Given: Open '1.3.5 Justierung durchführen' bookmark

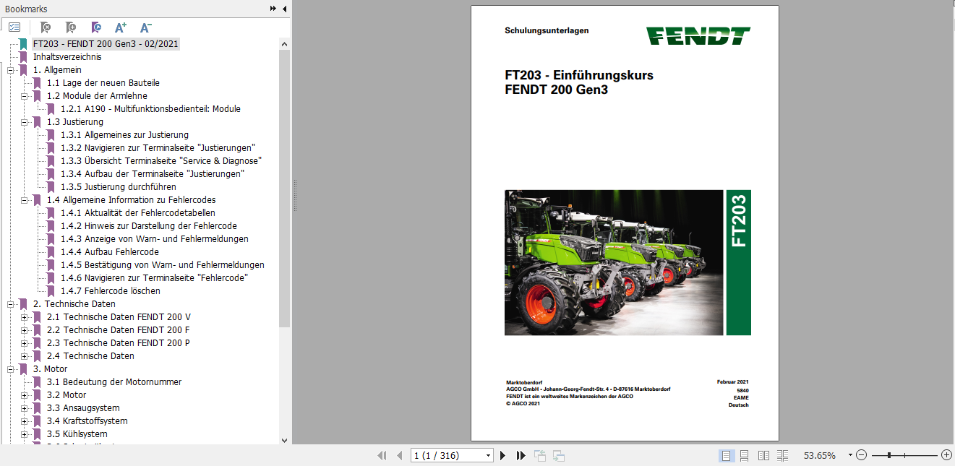Looking at the screenshot, I should (119, 187).
